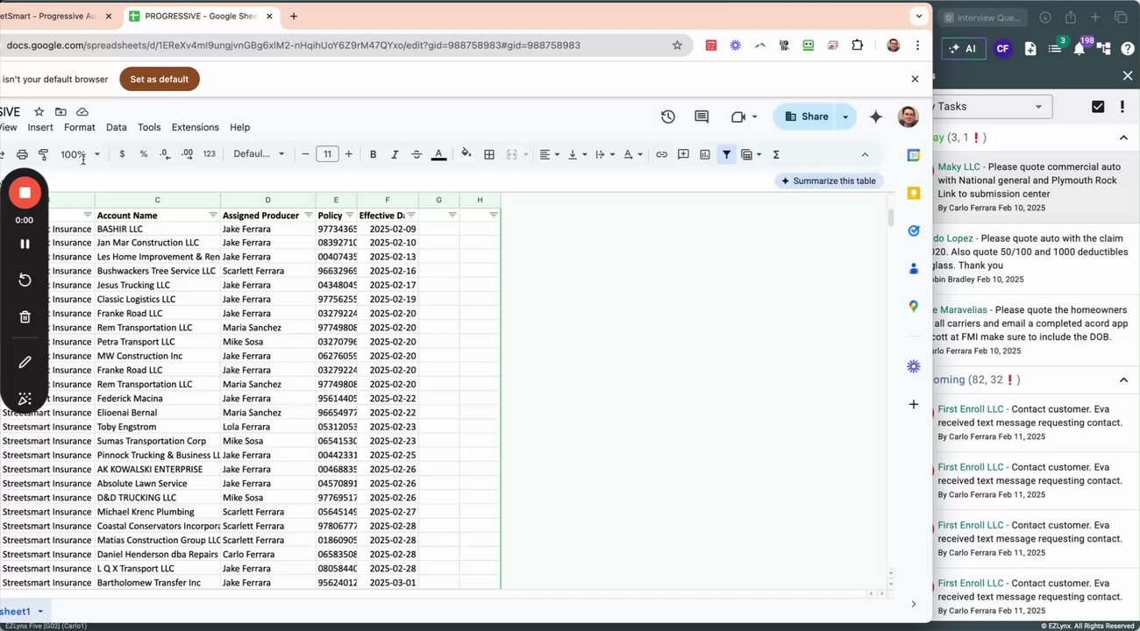Open the Data menu

[x=117, y=127]
